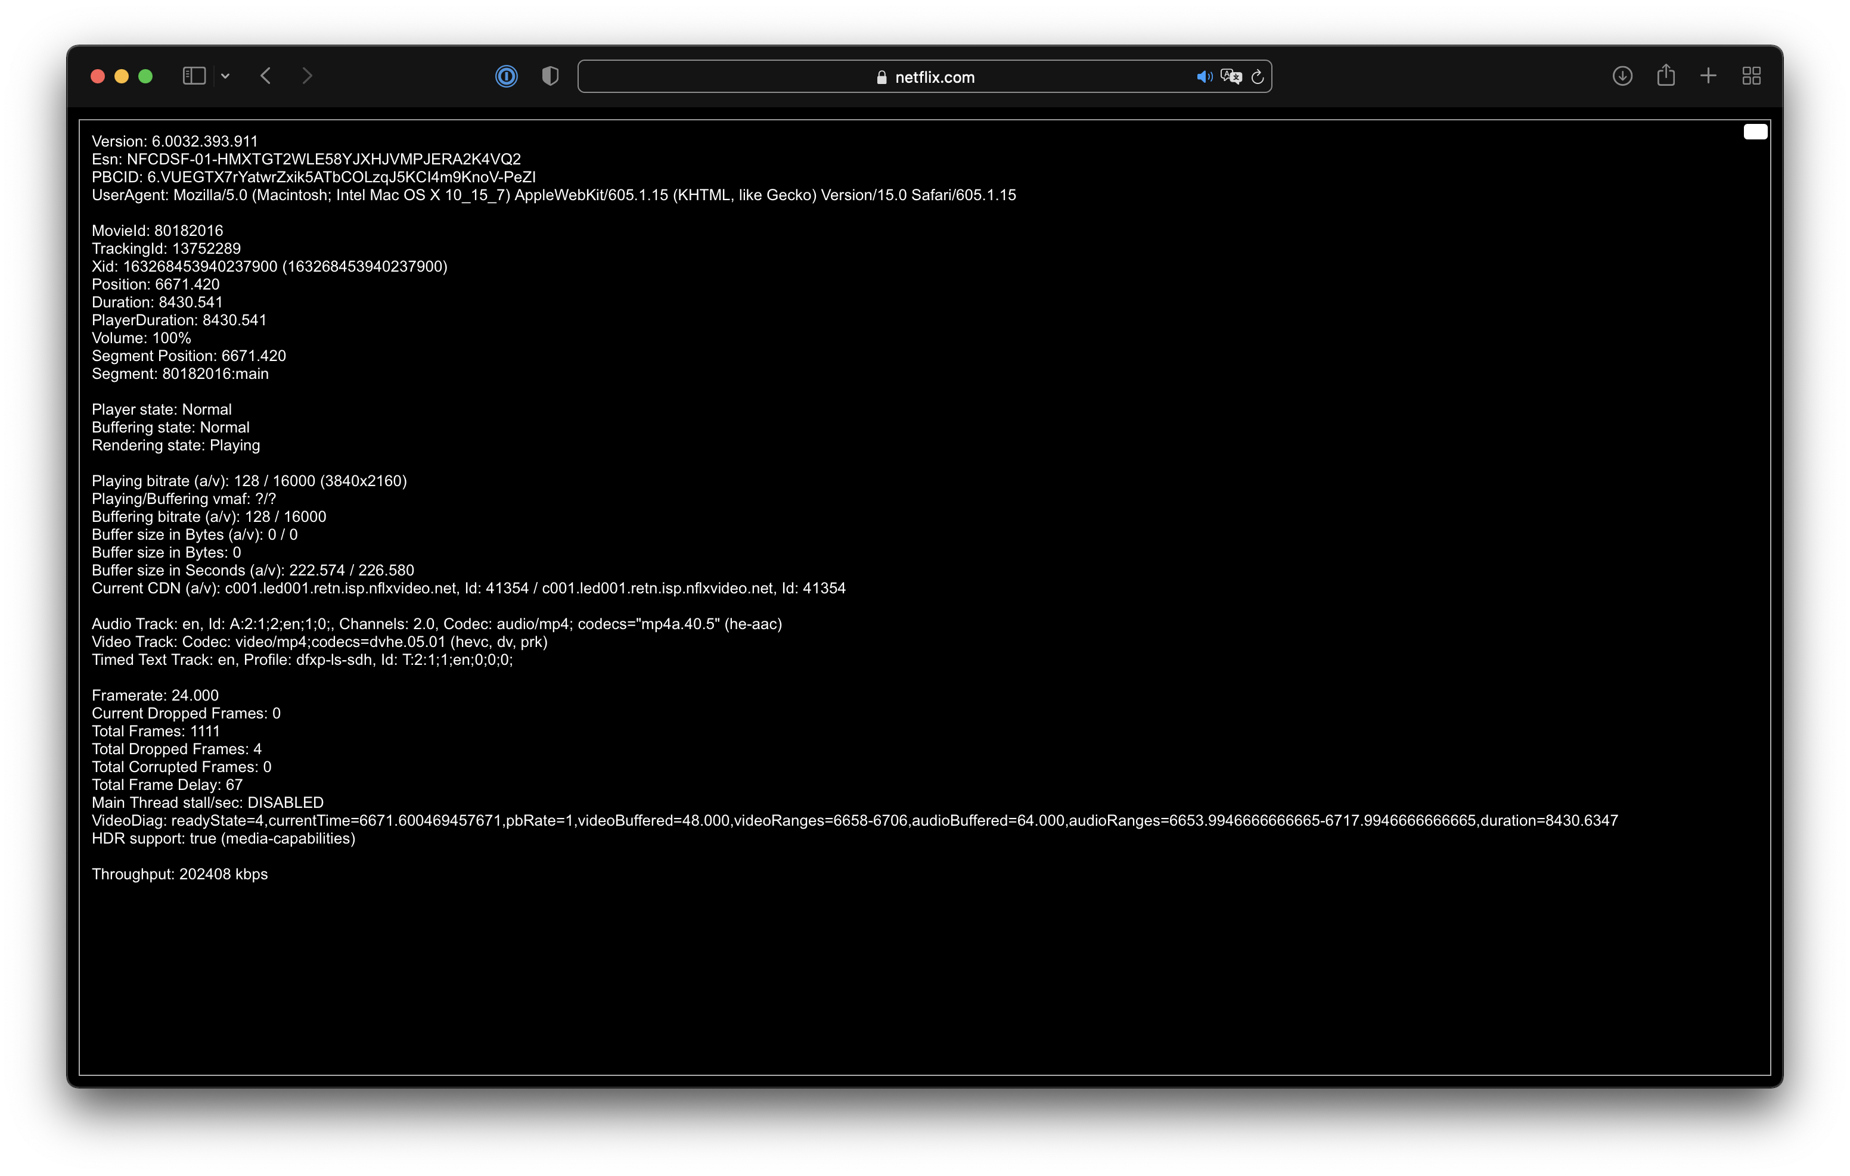Mute the tab audio speaker icon
This screenshot has height=1176, width=1850.
(x=1204, y=77)
